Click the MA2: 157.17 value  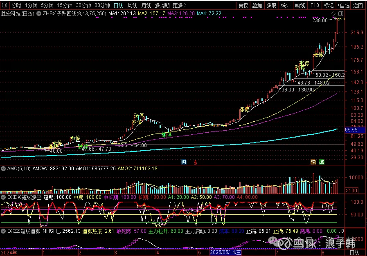point(151,13)
